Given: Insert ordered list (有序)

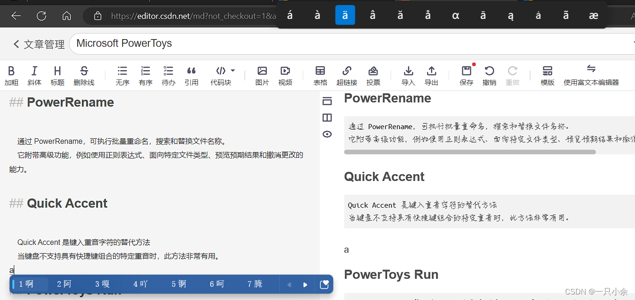Looking at the screenshot, I should tap(145, 76).
